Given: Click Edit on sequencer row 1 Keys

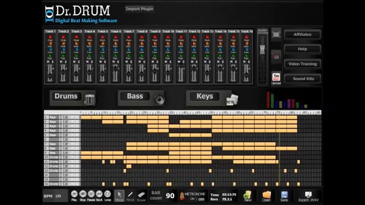Looking at the screenshot, I should pyautogui.click(x=66, y=117).
